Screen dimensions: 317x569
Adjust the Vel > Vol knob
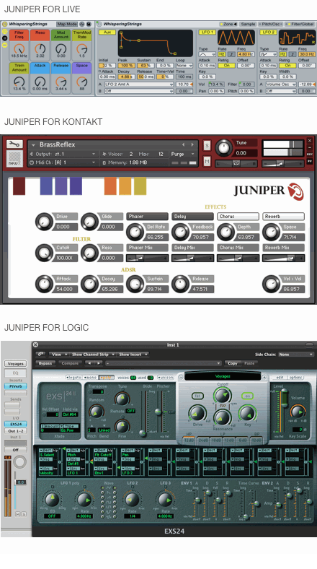tap(272, 284)
